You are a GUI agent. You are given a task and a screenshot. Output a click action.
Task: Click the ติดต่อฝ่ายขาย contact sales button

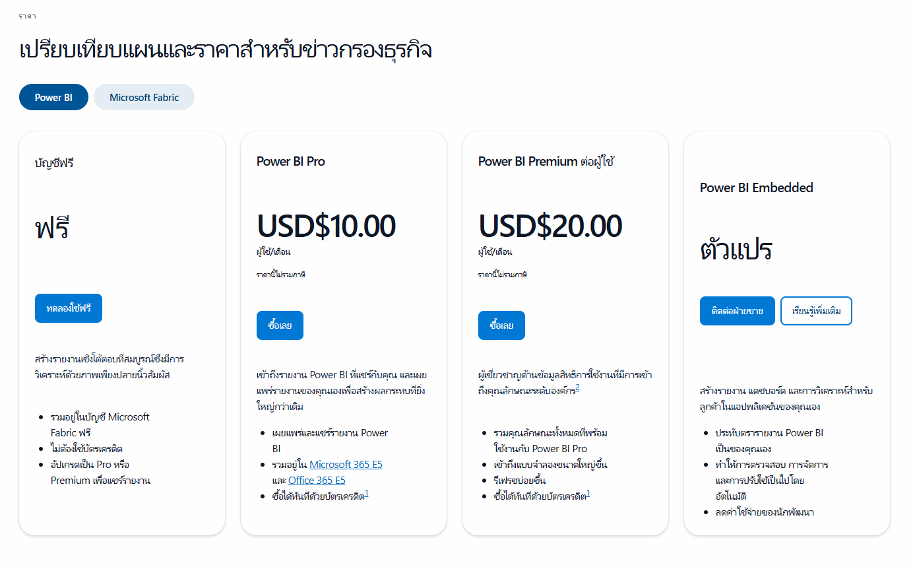coord(737,310)
